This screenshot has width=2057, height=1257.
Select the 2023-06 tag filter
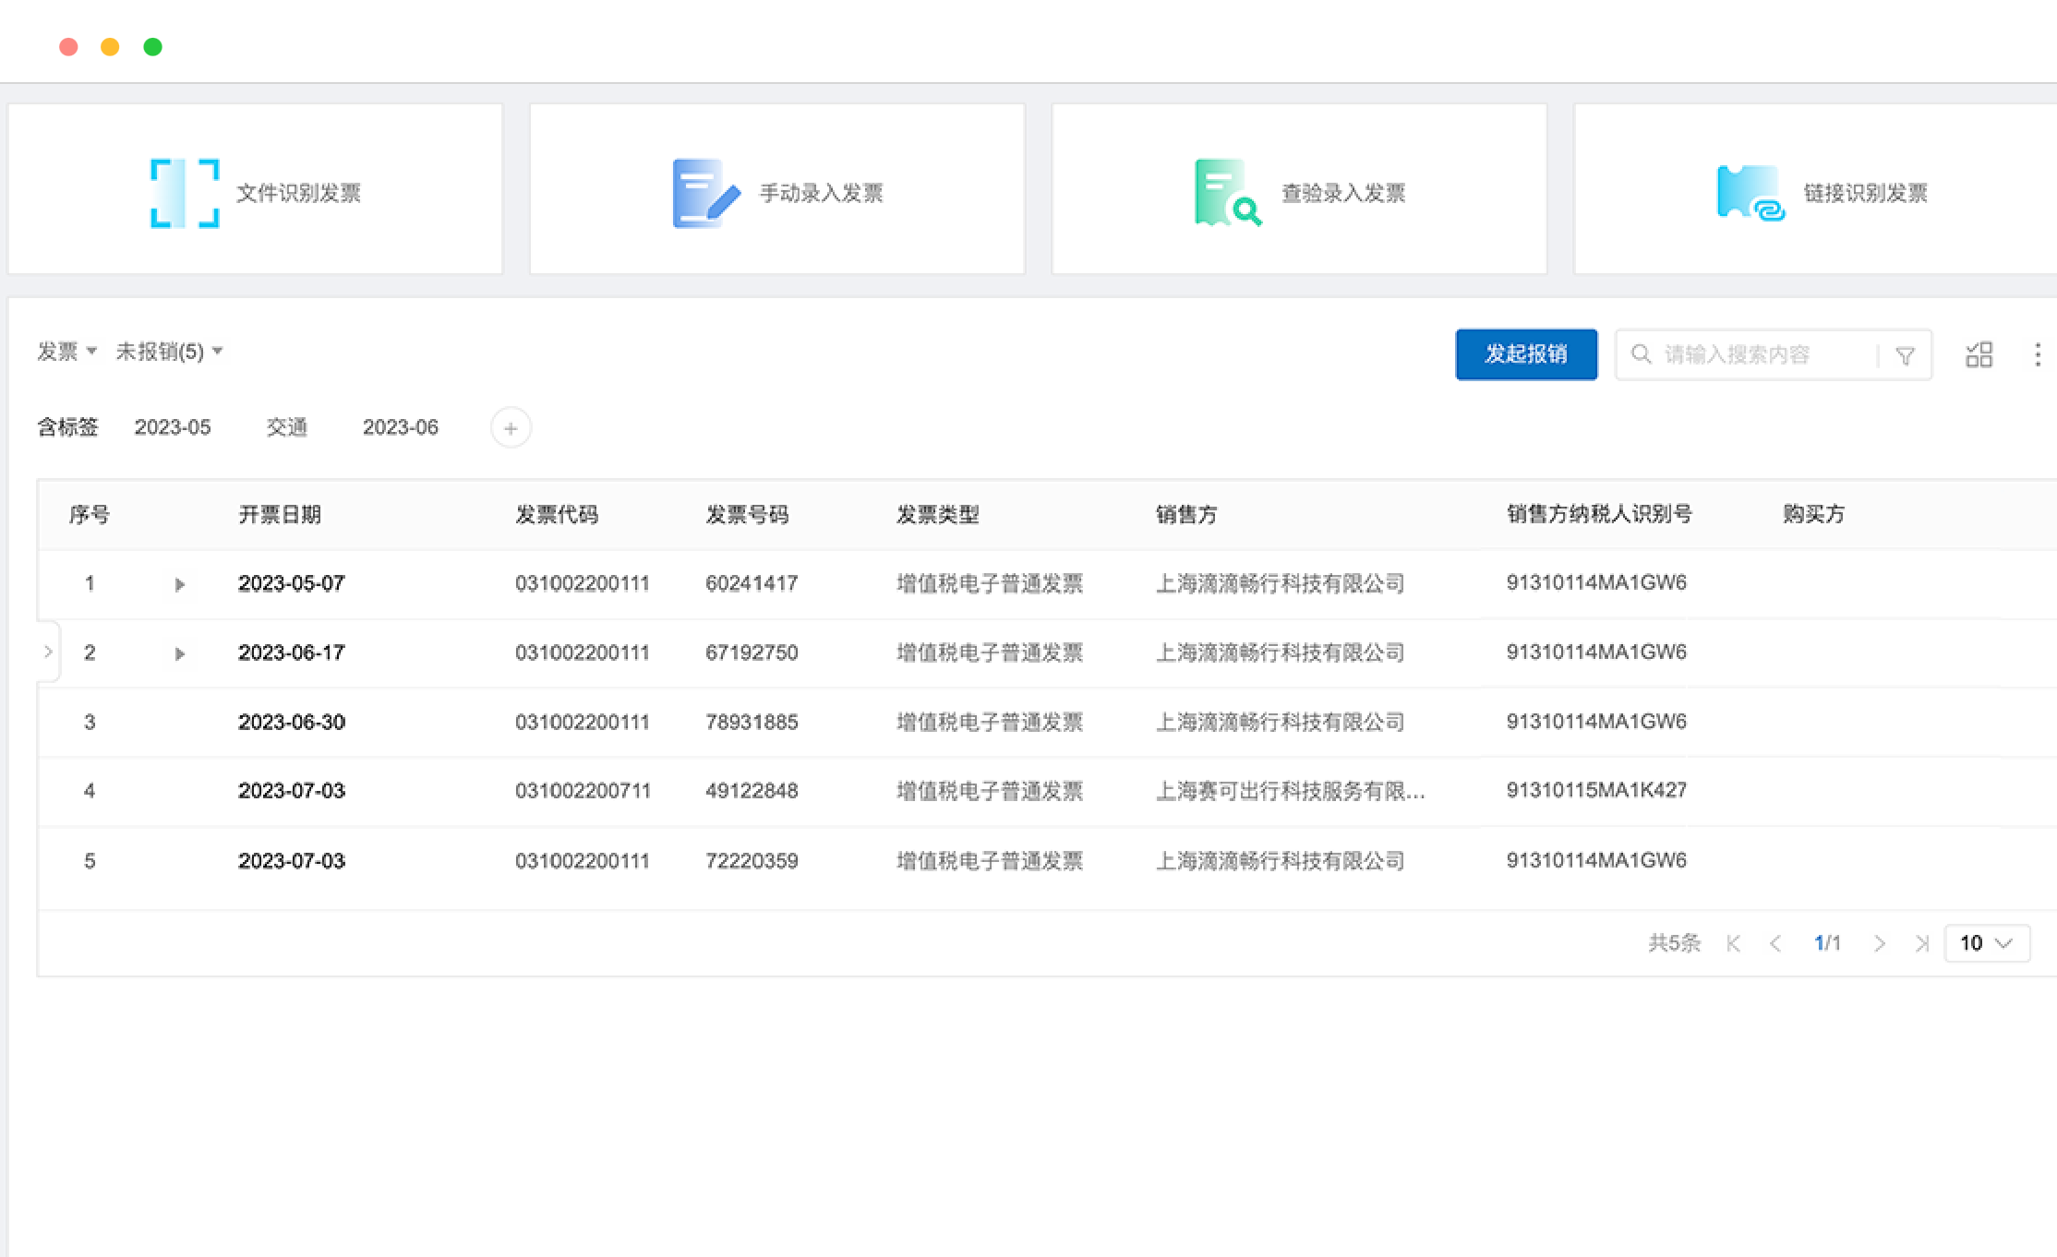[x=400, y=427]
